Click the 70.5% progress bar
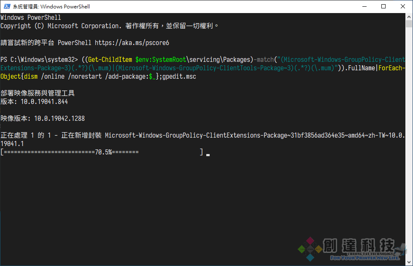 (101, 152)
